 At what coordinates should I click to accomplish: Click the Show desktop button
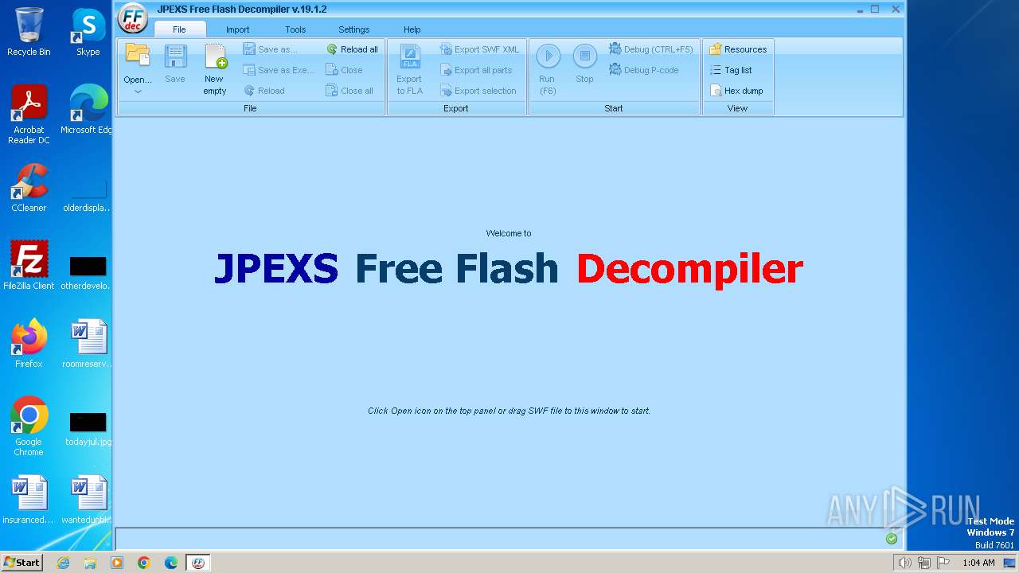(1009, 563)
